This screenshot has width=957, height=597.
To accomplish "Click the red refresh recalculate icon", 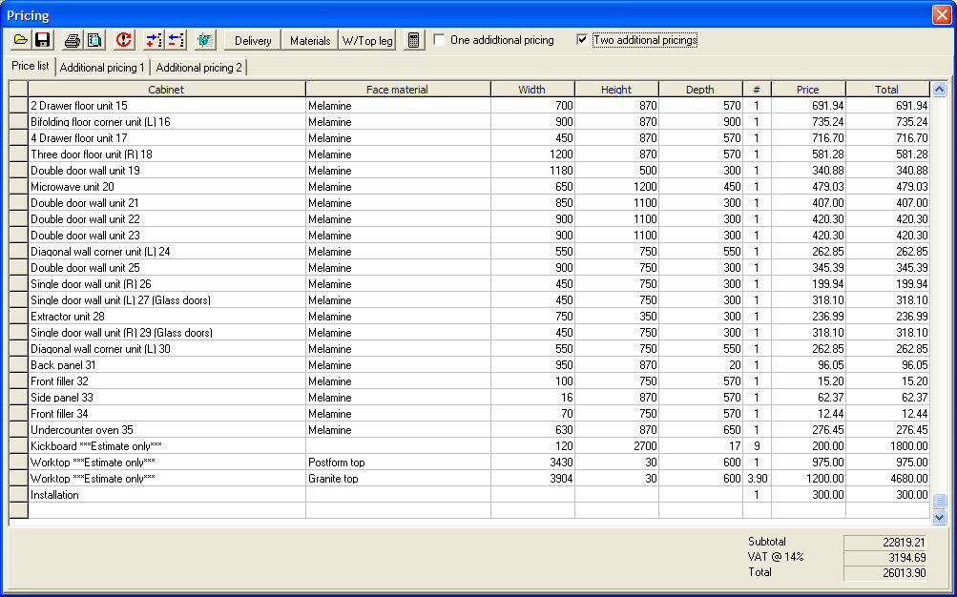I will pos(124,40).
